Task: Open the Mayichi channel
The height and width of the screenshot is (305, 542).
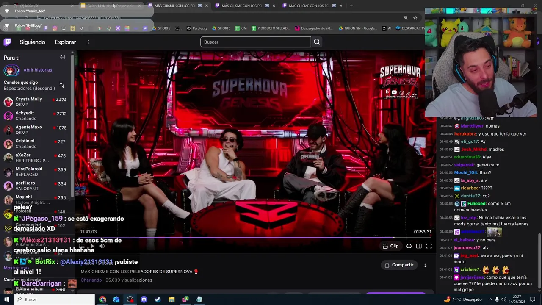Action: [36, 200]
